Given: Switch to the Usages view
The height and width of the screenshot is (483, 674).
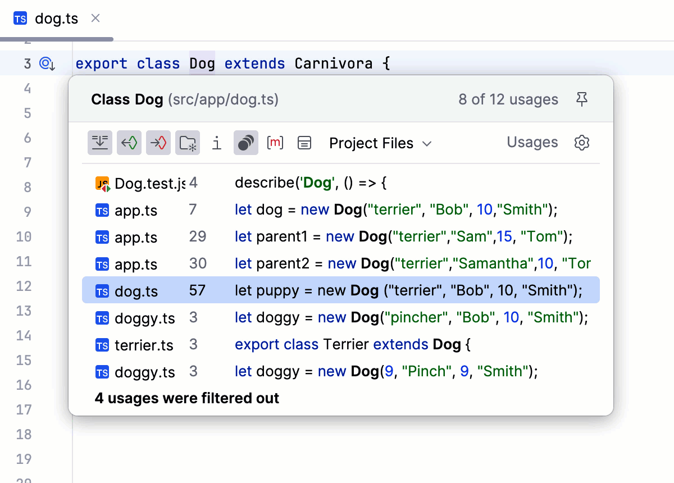Looking at the screenshot, I should point(532,143).
